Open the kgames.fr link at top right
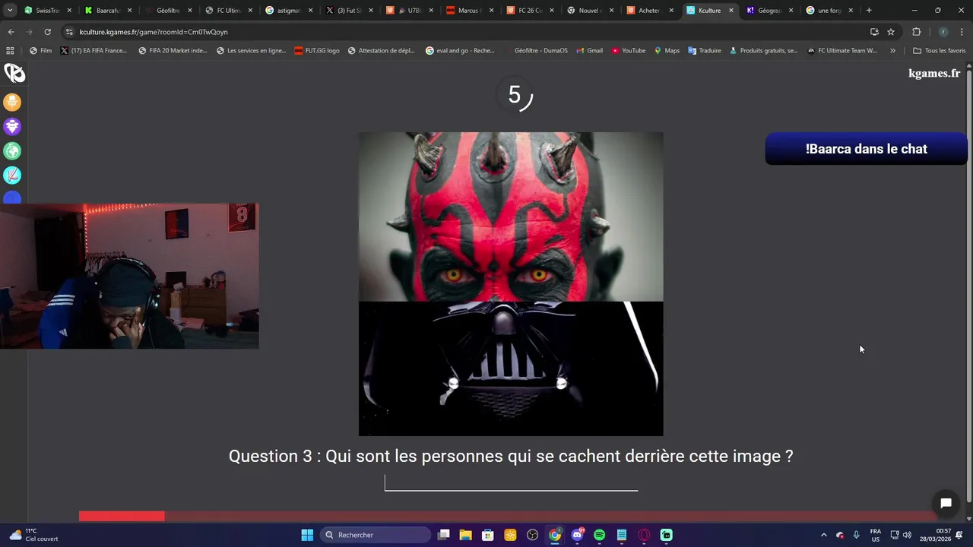This screenshot has width=973, height=547. [934, 74]
